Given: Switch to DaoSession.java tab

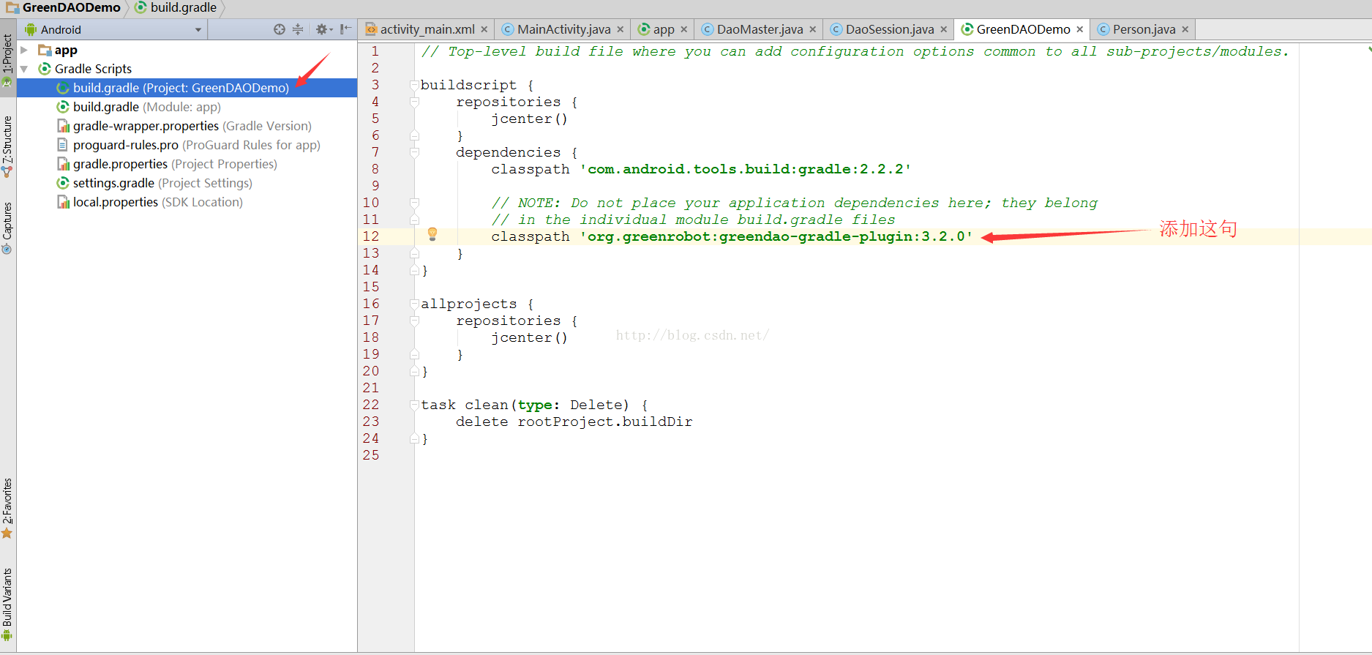Looking at the screenshot, I should (x=890, y=29).
